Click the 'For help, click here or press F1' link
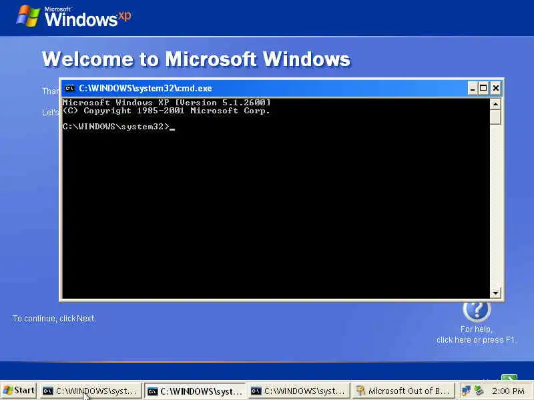This screenshot has height=400, width=534. [x=476, y=335]
